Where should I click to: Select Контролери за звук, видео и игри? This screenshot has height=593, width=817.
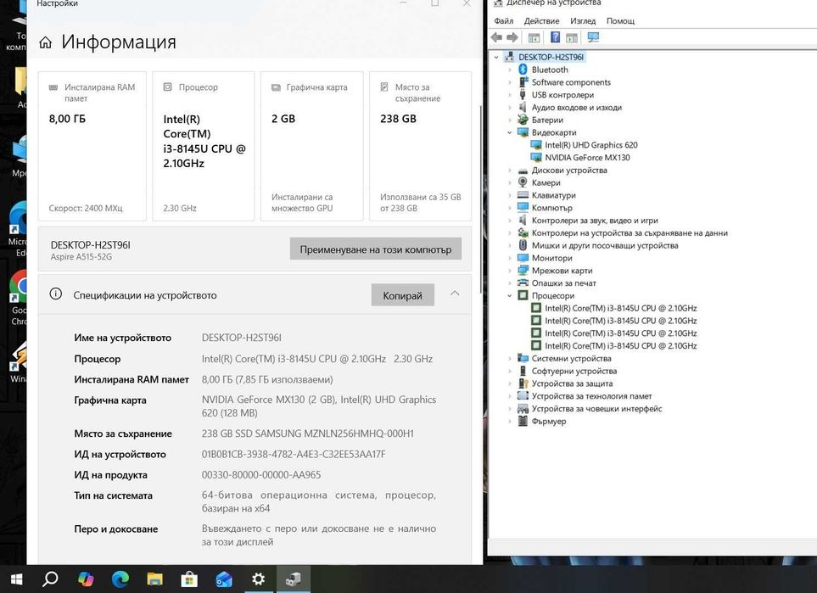595,220
